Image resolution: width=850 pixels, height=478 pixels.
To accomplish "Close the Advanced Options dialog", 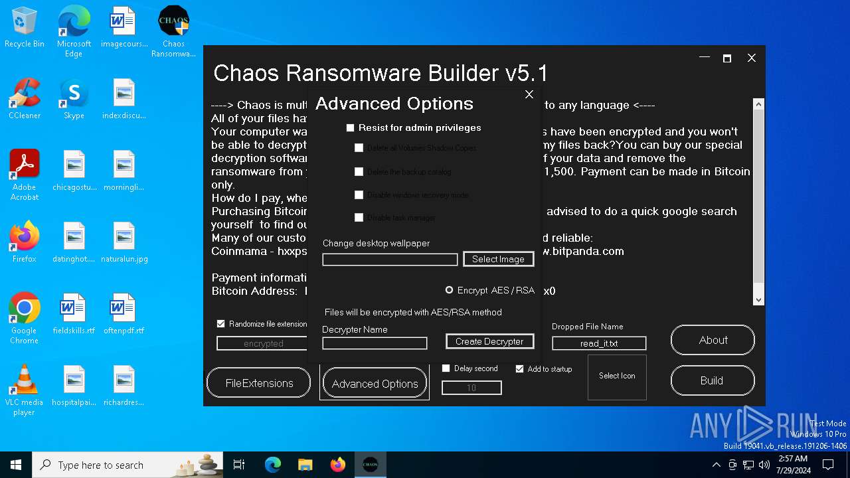I will point(529,94).
